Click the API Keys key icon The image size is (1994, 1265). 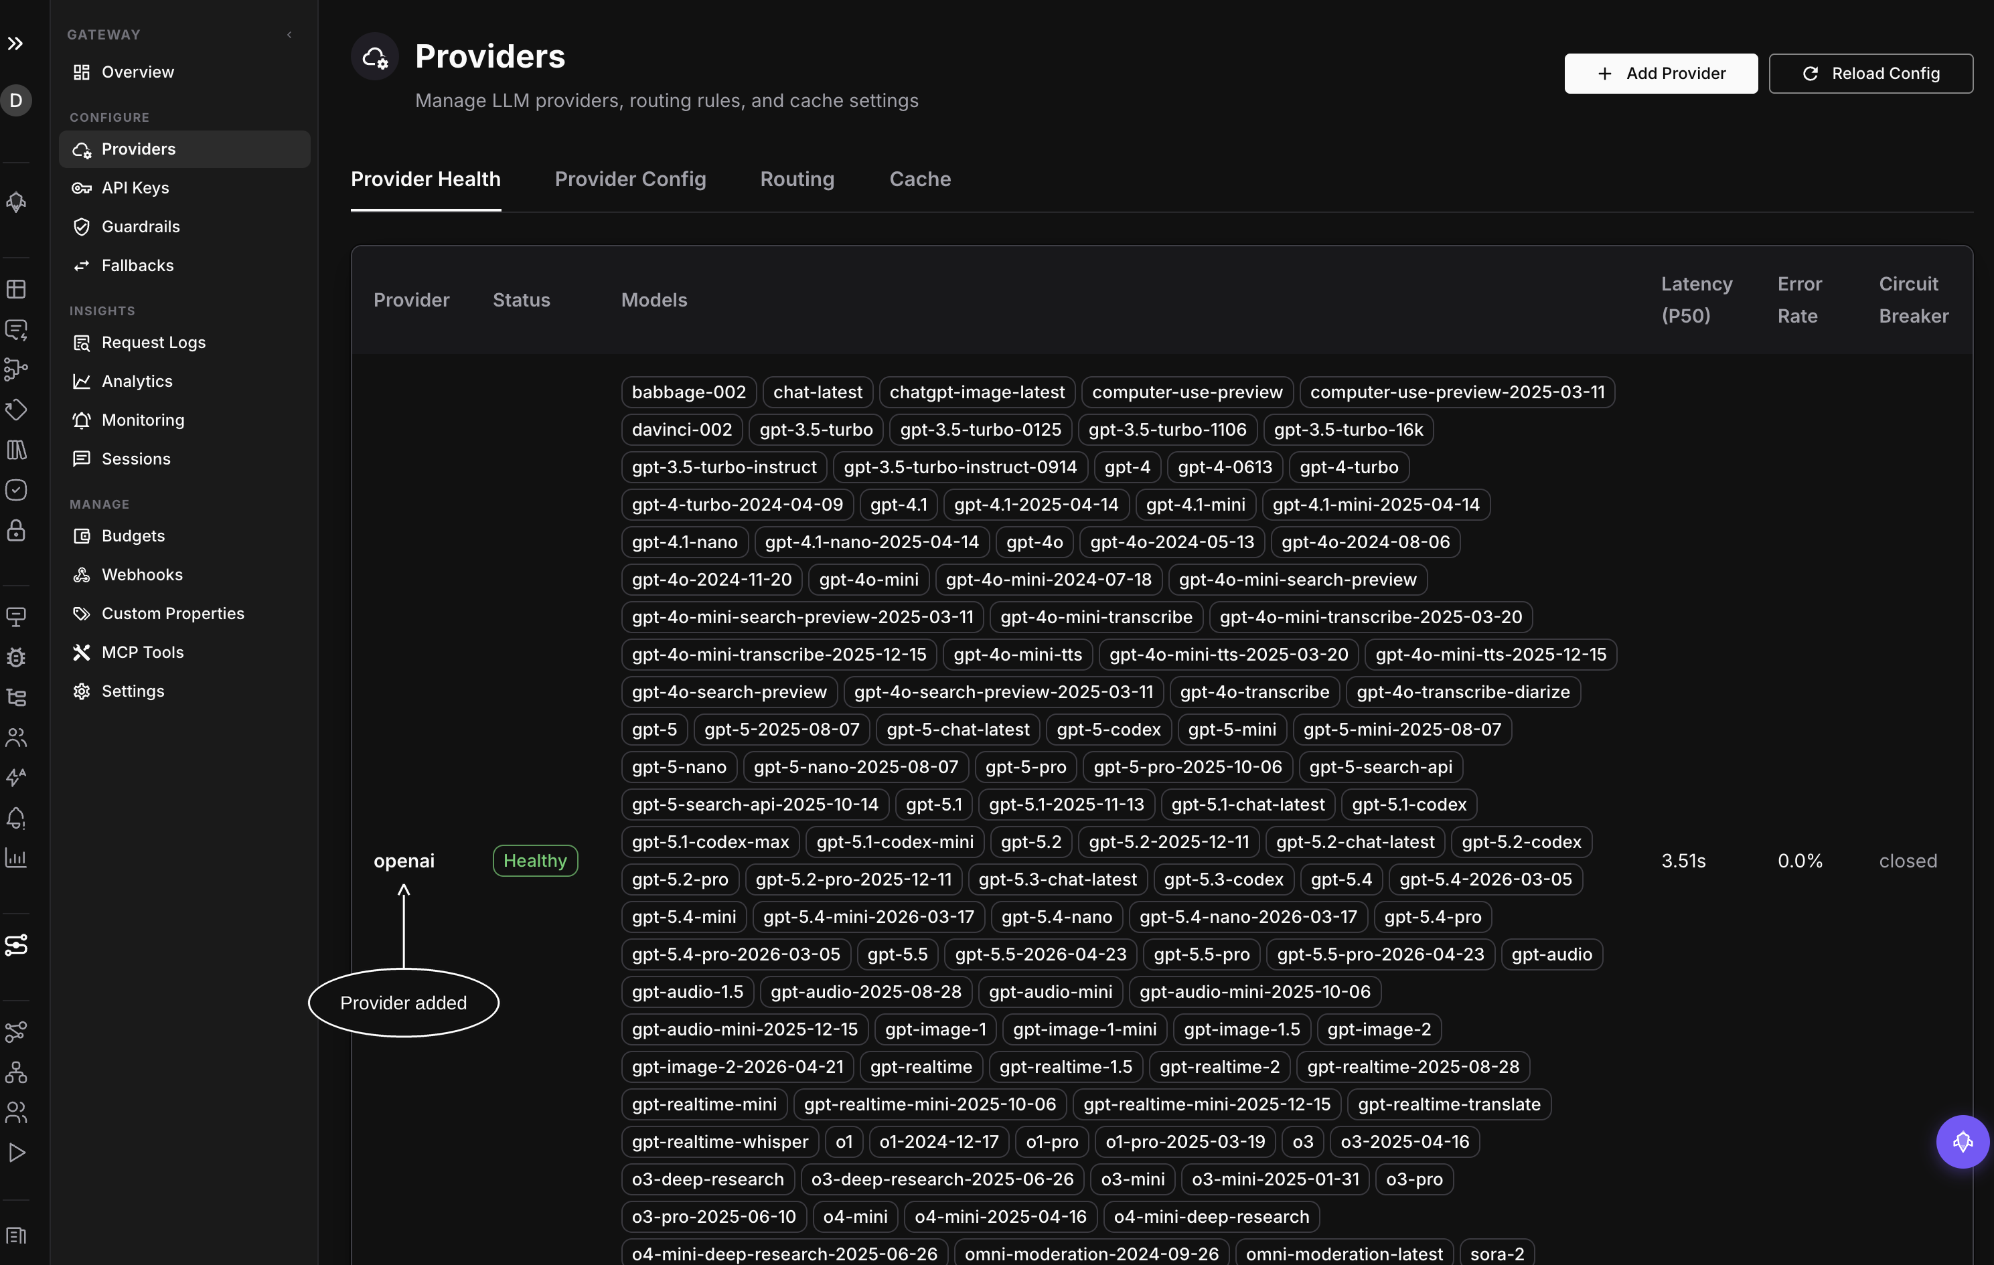(81, 188)
